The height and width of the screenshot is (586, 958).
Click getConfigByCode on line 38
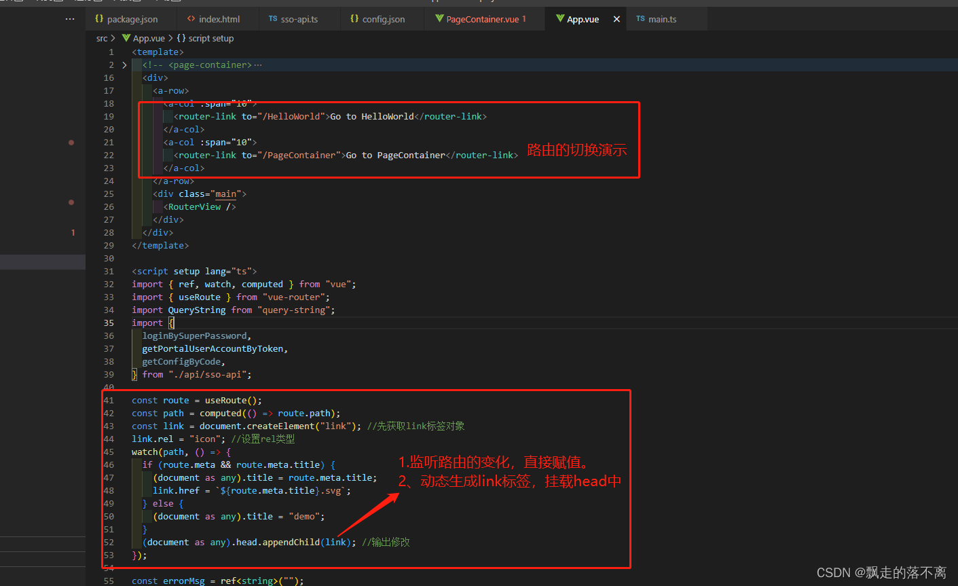pos(181,362)
